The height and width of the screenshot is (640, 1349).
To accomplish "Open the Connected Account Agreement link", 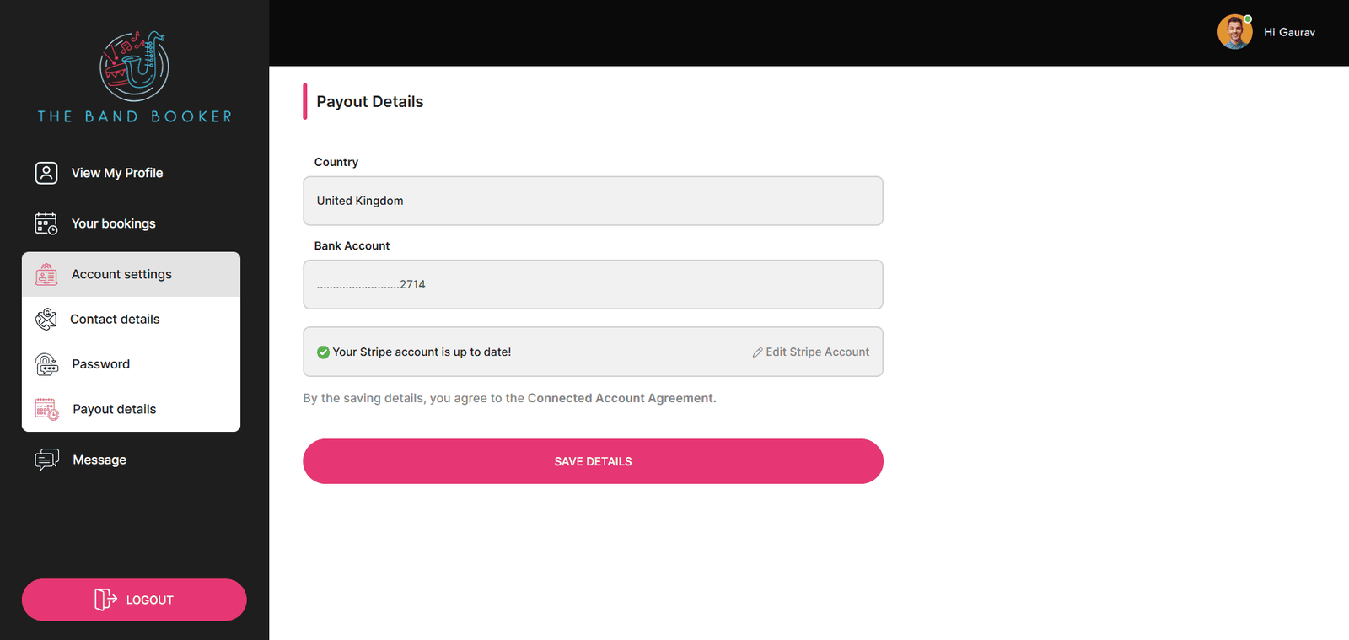I will click(621, 398).
